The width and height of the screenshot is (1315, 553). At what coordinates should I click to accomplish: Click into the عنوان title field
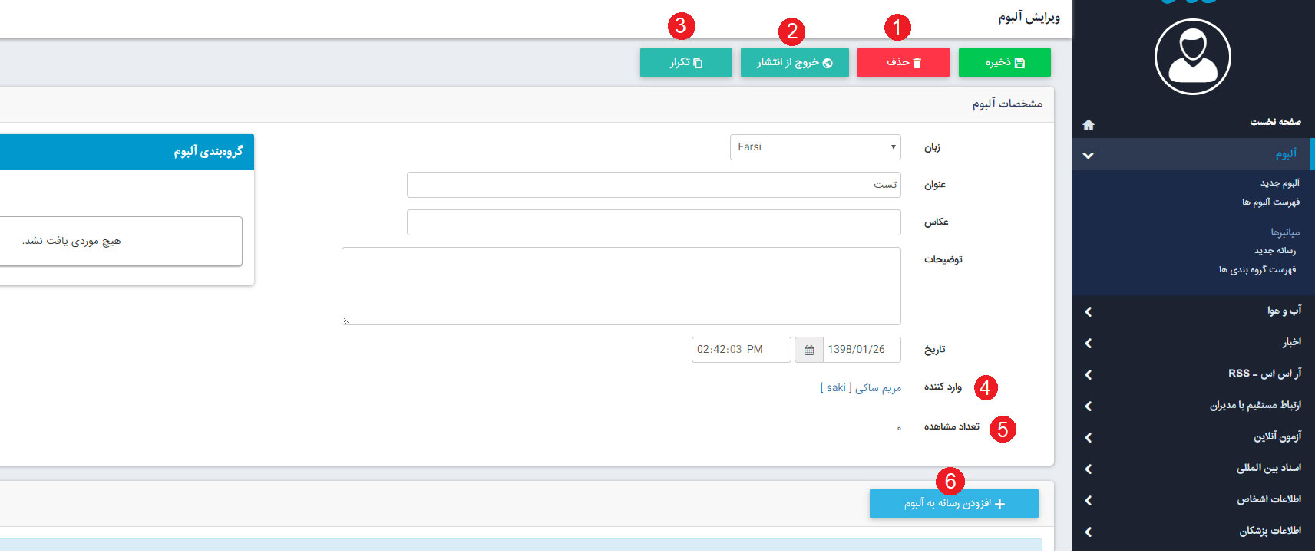pyautogui.click(x=653, y=185)
